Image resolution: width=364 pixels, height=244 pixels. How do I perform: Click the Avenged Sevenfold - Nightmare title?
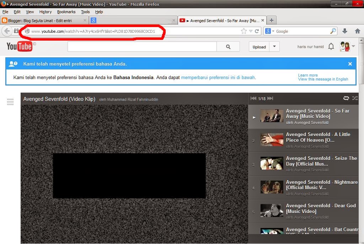coord(322,185)
